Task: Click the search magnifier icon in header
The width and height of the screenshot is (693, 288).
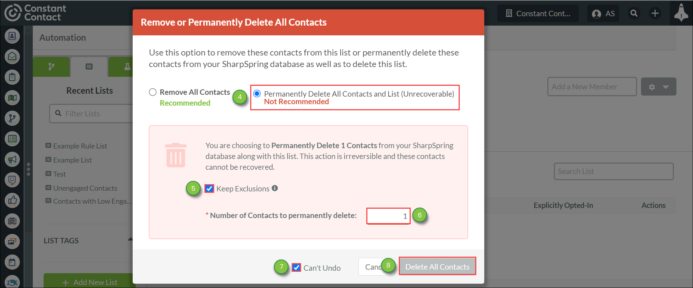Action: (634, 13)
